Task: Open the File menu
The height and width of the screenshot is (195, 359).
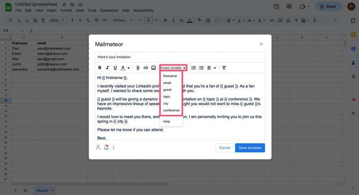Action: tap(18, 10)
